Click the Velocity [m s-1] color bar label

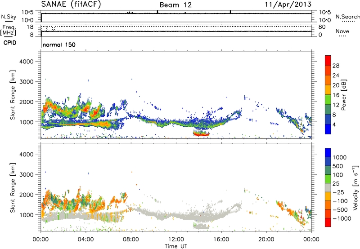click(x=355, y=187)
